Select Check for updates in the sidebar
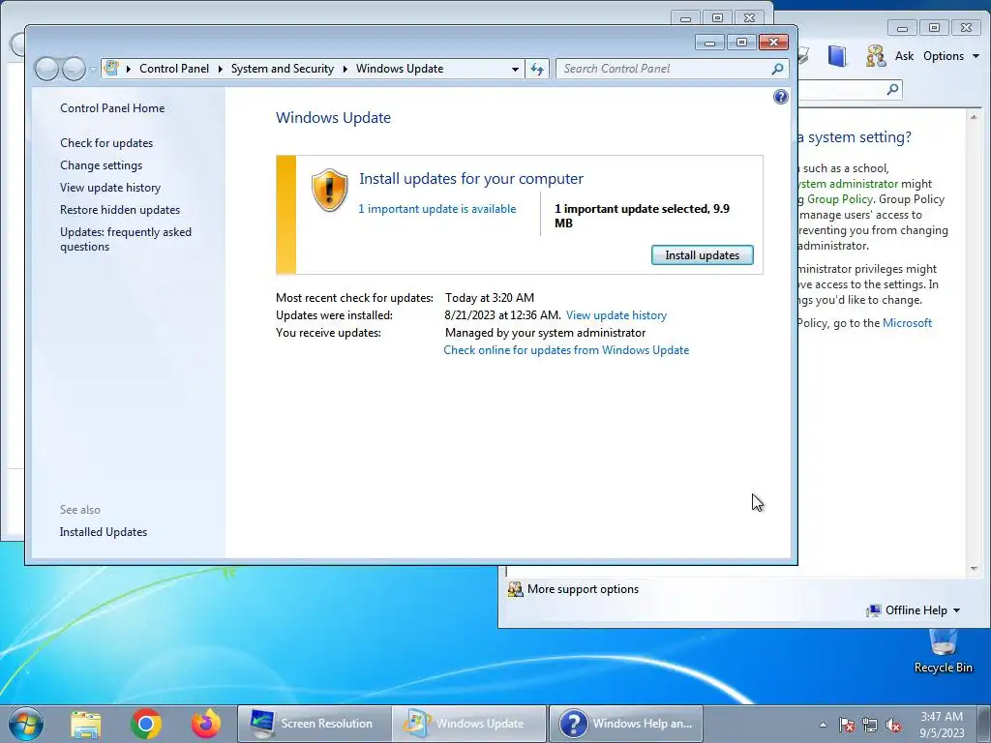Image resolution: width=991 pixels, height=743 pixels. coord(106,143)
